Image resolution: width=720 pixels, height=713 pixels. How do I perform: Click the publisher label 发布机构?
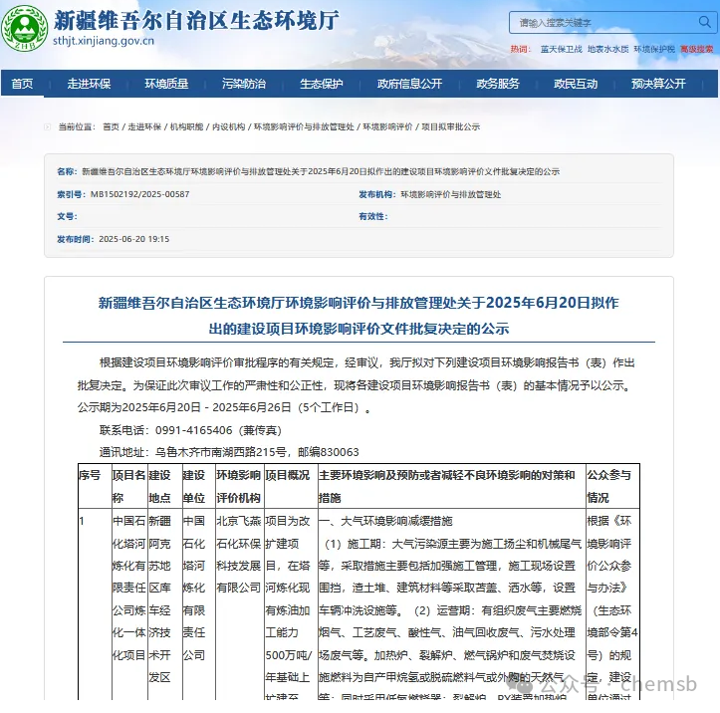click(377, 194)
